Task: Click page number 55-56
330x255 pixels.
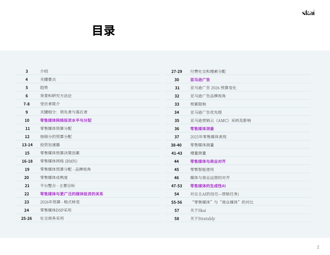Action: pos(176,202)
